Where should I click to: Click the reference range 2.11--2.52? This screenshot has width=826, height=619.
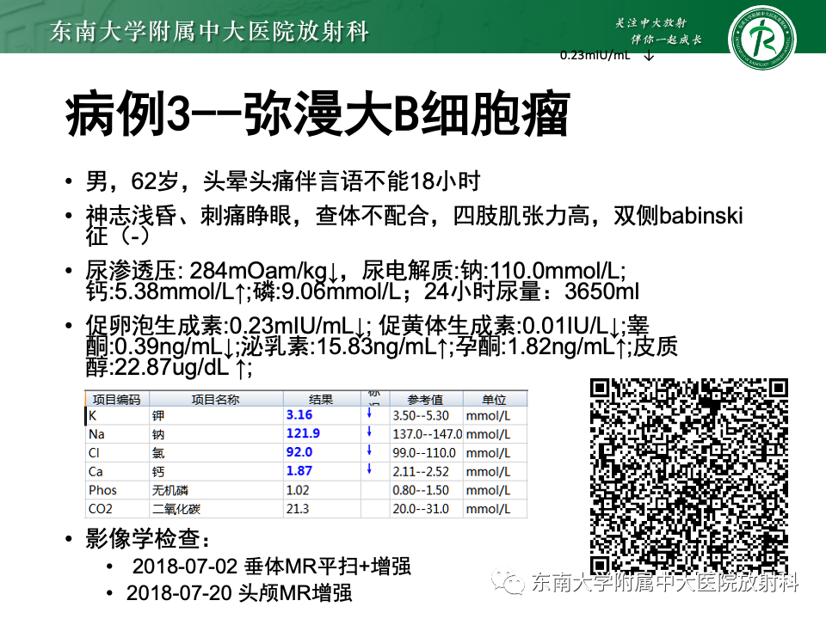point(421,472)
